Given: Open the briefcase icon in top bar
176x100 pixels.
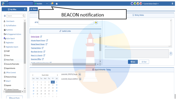Looking at the screenshot, I should (57, 4).
